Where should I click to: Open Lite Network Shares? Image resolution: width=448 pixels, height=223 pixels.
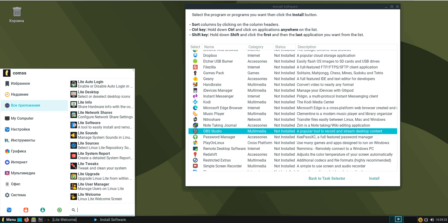[x=102, y=115]
